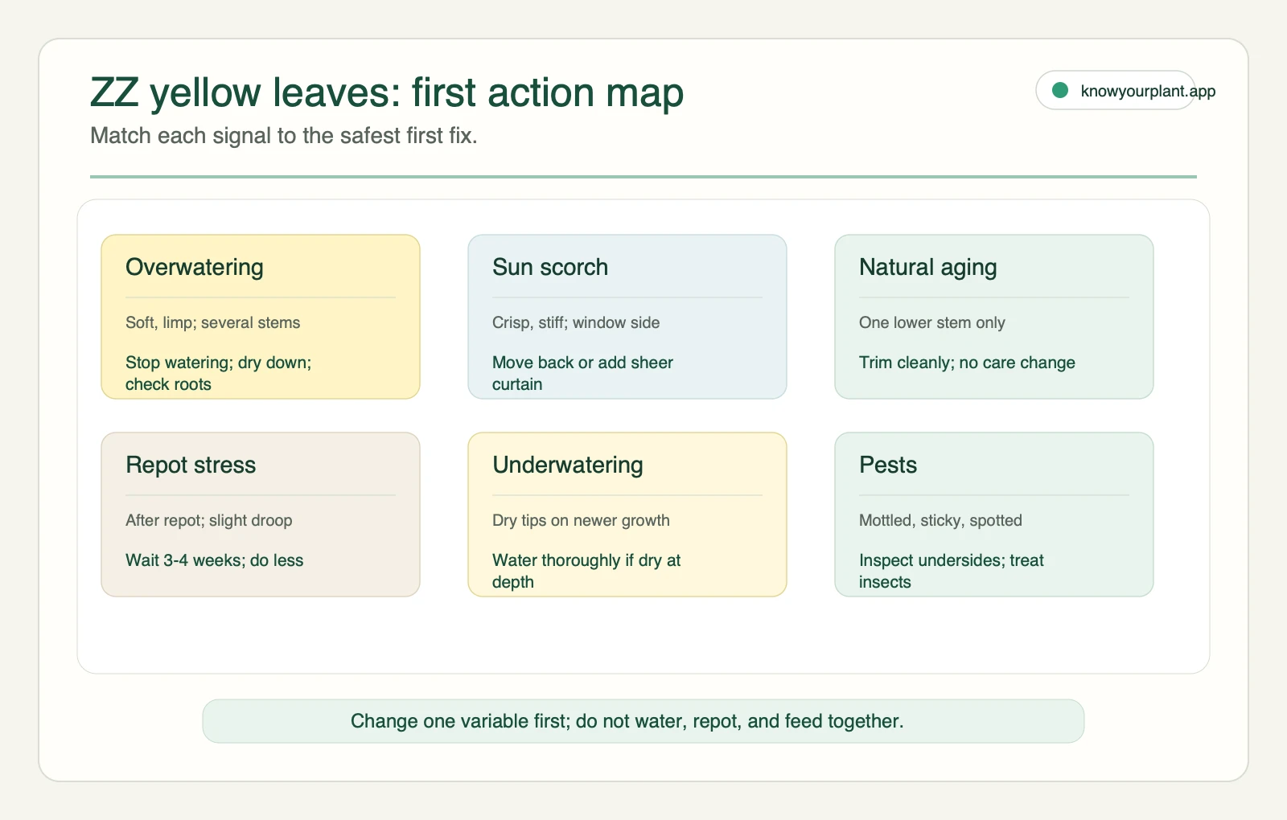The height and width of the screenshot is (820, 1287).
Task: Click Stop watering; dry down; check roots
Action: 219,373
